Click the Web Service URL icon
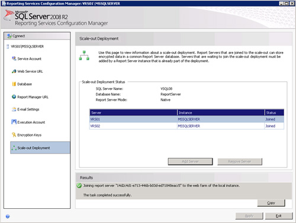 pyautogui.click(x=14, y=72)
